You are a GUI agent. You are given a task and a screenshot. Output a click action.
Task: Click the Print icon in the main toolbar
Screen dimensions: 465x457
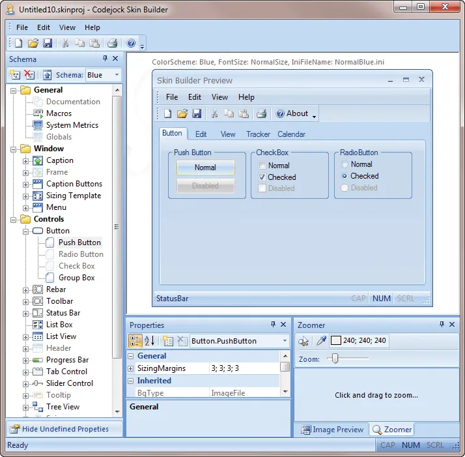click(x=112, y=44)
